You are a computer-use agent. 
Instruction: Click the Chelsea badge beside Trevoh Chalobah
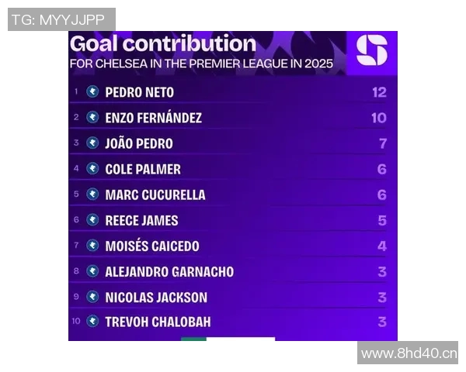point(92,322)
